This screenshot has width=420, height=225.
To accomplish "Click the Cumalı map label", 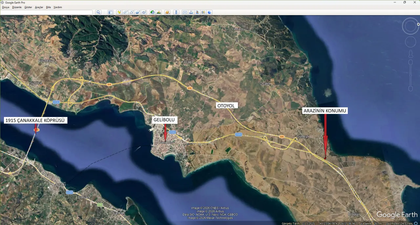I will point(14,40).
